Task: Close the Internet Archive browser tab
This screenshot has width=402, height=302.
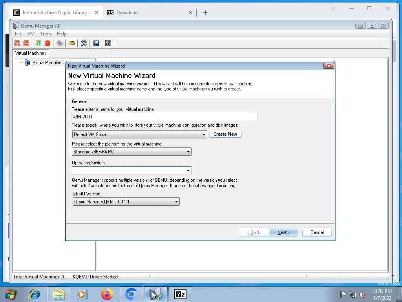Action: coord(97,12)
